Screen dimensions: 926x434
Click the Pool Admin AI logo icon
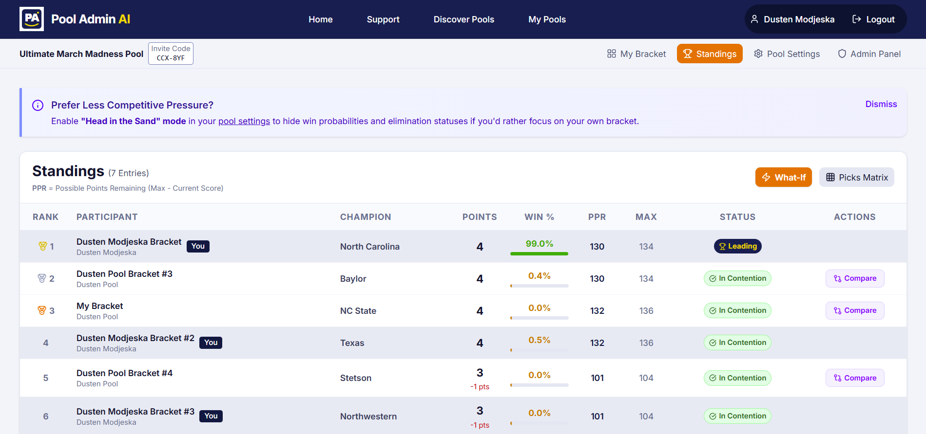[x=32, y=19]
